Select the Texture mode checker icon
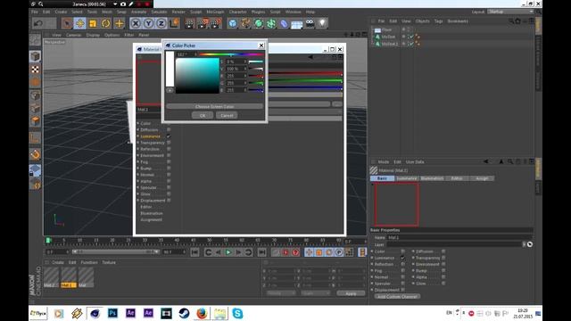Screen dimensions: 571x321 pyautogui.click(x=35, y=70)
